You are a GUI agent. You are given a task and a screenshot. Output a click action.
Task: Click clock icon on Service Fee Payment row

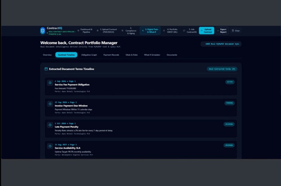pyautogui.click(x=50, y=83)
